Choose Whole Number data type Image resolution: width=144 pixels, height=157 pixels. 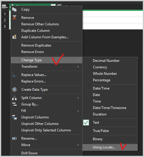[105, 74]
